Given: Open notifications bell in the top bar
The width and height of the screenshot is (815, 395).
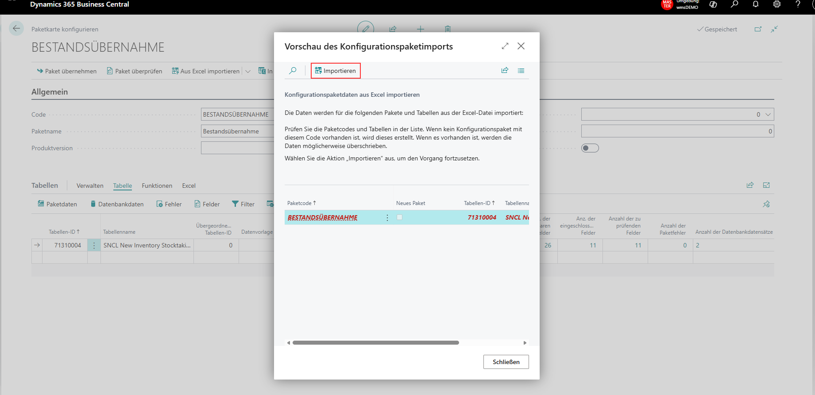Looking at the screenshot, I should pos(756,4).
